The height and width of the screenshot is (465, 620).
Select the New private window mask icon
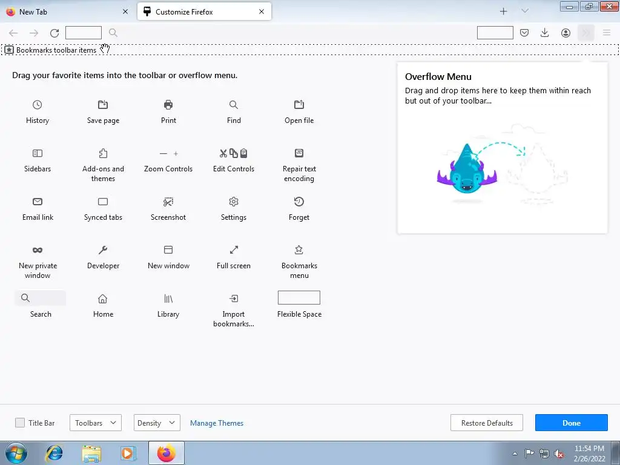click(37, 250)
